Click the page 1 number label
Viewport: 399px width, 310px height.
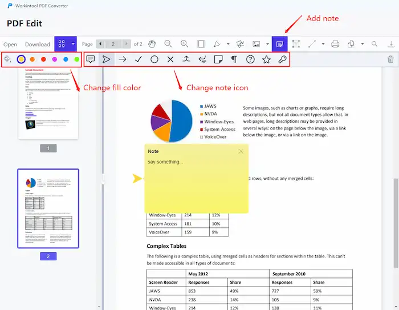coord(48,148)
